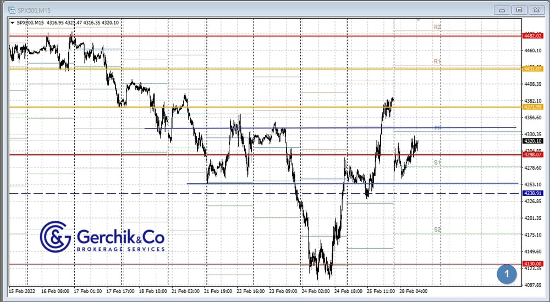Viewport: 550px width, 302px height.
Task: Click the PP pivot point label
Action: pos(438,127)
